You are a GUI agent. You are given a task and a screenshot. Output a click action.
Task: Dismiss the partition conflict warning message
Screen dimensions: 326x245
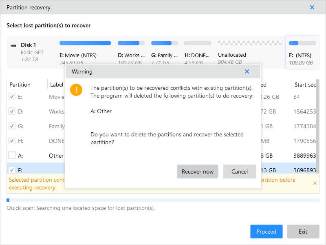click(315, 183)
